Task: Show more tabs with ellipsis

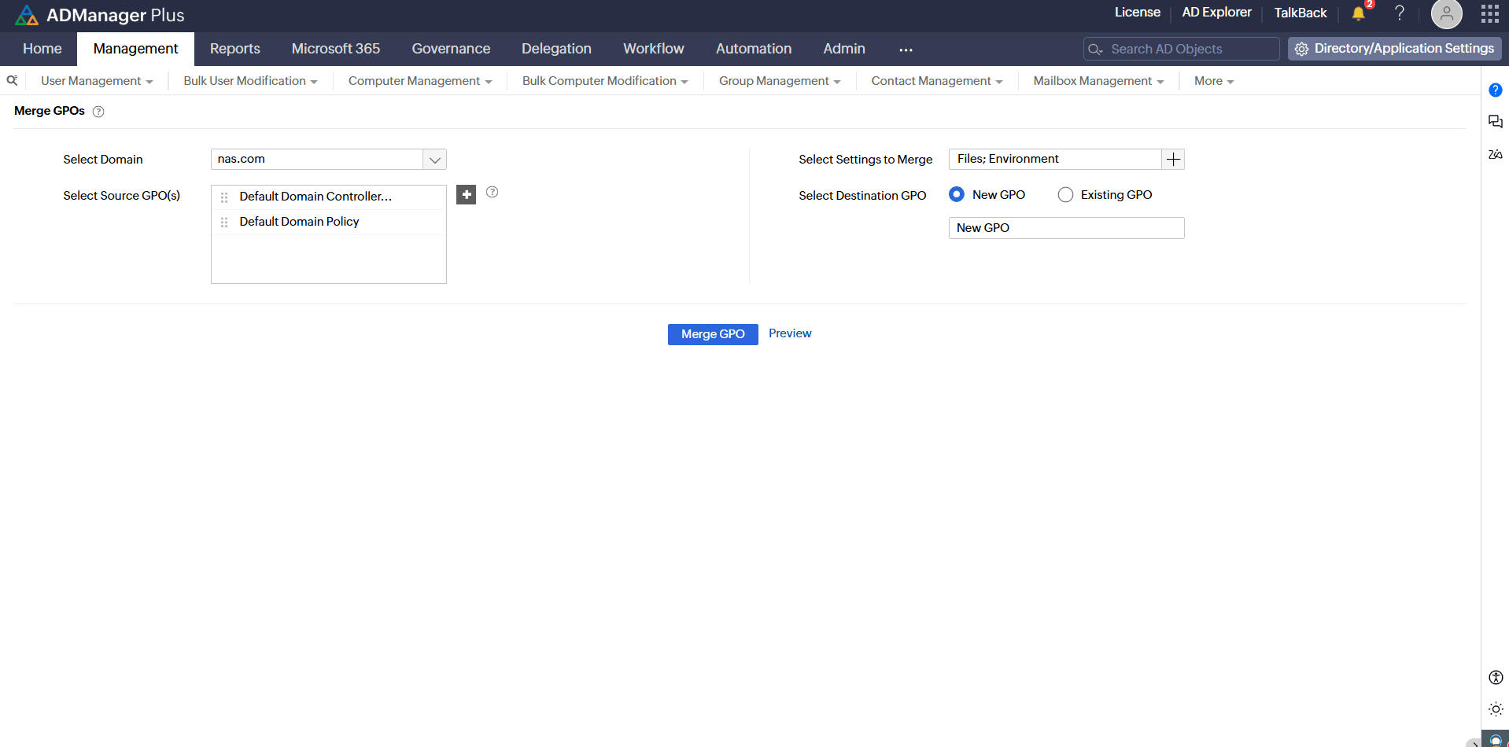Action: 906,50
